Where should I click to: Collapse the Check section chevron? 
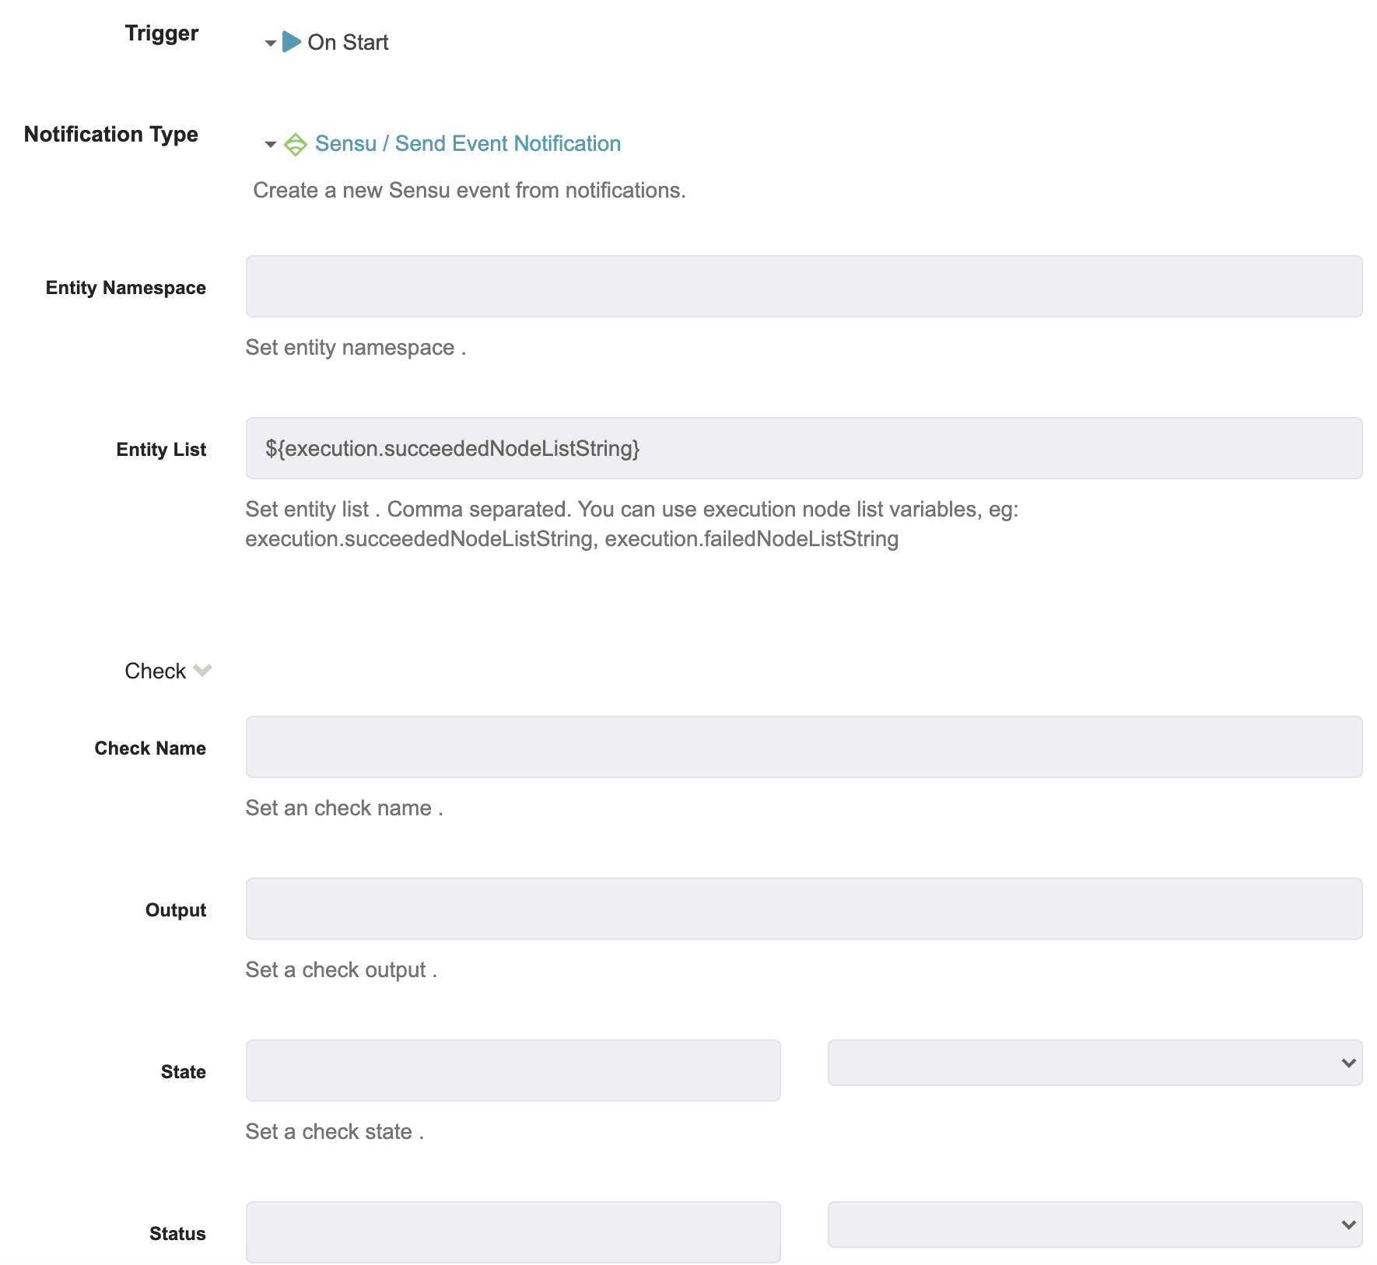tap(202, 670)
